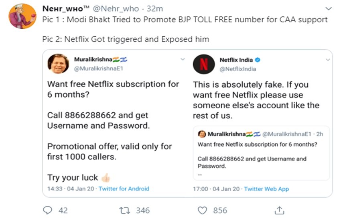This screenshot has height=220, width=341.
Task: Open the quoted tweet inside Netflix's reply
Action: pyautogui.click(x=261, y=154)
